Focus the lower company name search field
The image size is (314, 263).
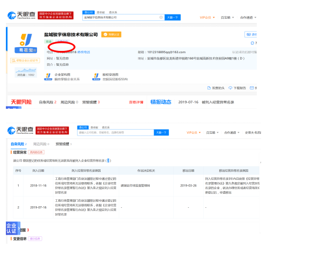[116, 132]
